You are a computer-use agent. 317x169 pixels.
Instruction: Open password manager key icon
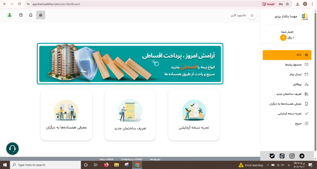click(280, 4)
